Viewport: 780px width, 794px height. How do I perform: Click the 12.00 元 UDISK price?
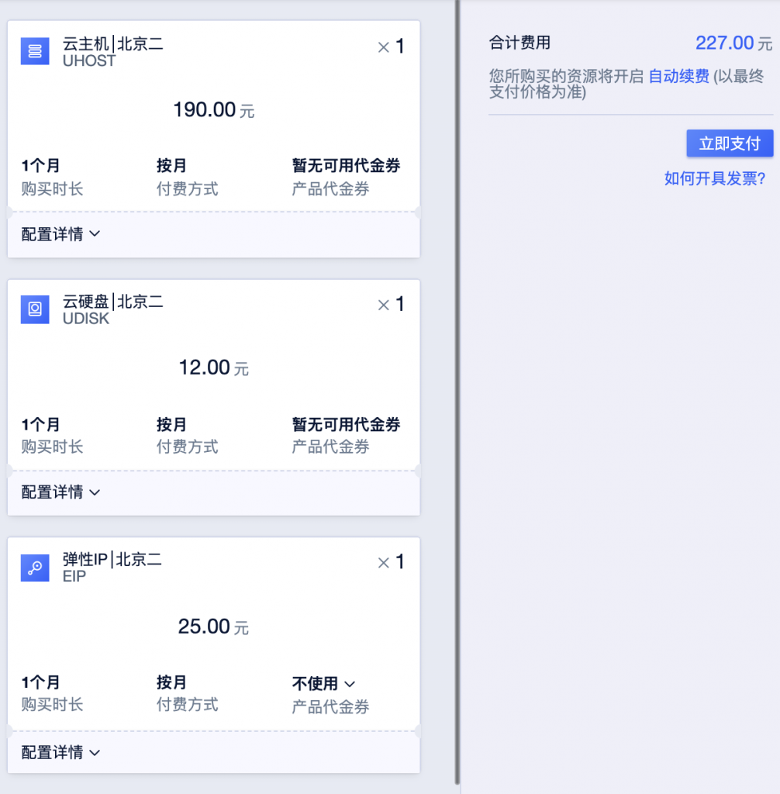coord(213,368)
